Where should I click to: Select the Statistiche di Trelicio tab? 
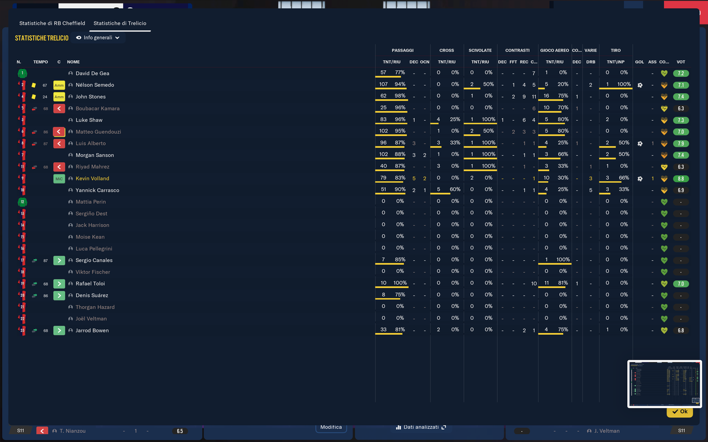120,23
